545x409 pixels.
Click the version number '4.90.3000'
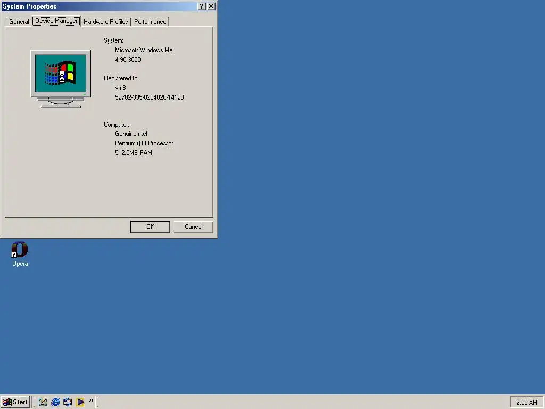point(128,60)
